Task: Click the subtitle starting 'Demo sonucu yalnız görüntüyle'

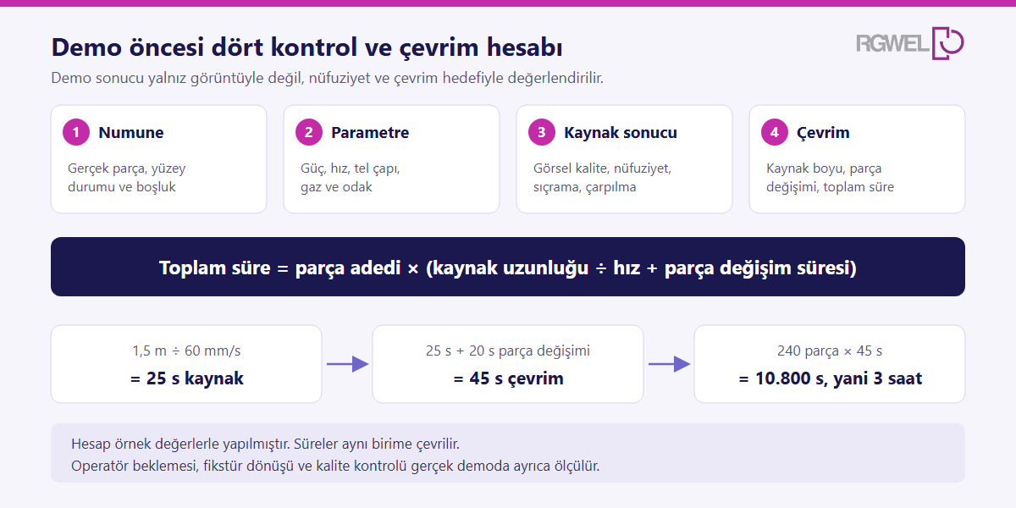Action: pos(327,78)
